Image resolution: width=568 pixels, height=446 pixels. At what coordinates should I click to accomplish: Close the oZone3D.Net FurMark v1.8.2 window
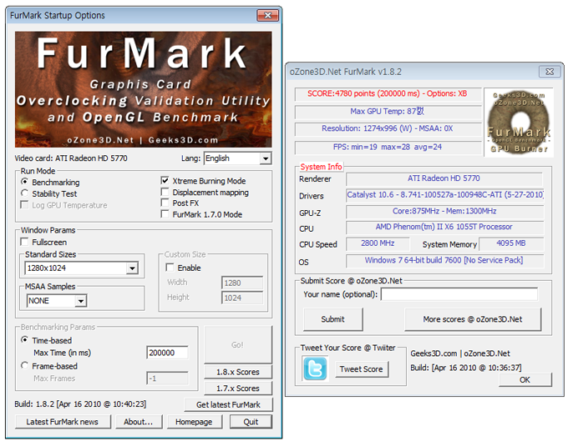coord(550,72)
